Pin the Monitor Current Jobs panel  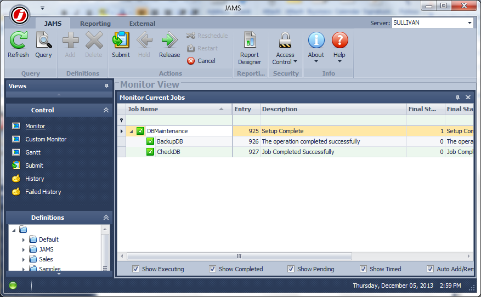[x=457, y=98]
